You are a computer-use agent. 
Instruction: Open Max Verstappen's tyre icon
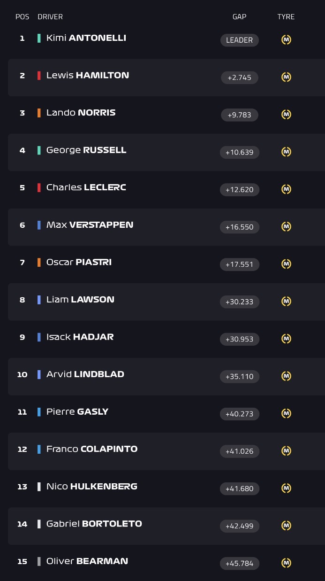coord(286,227)
